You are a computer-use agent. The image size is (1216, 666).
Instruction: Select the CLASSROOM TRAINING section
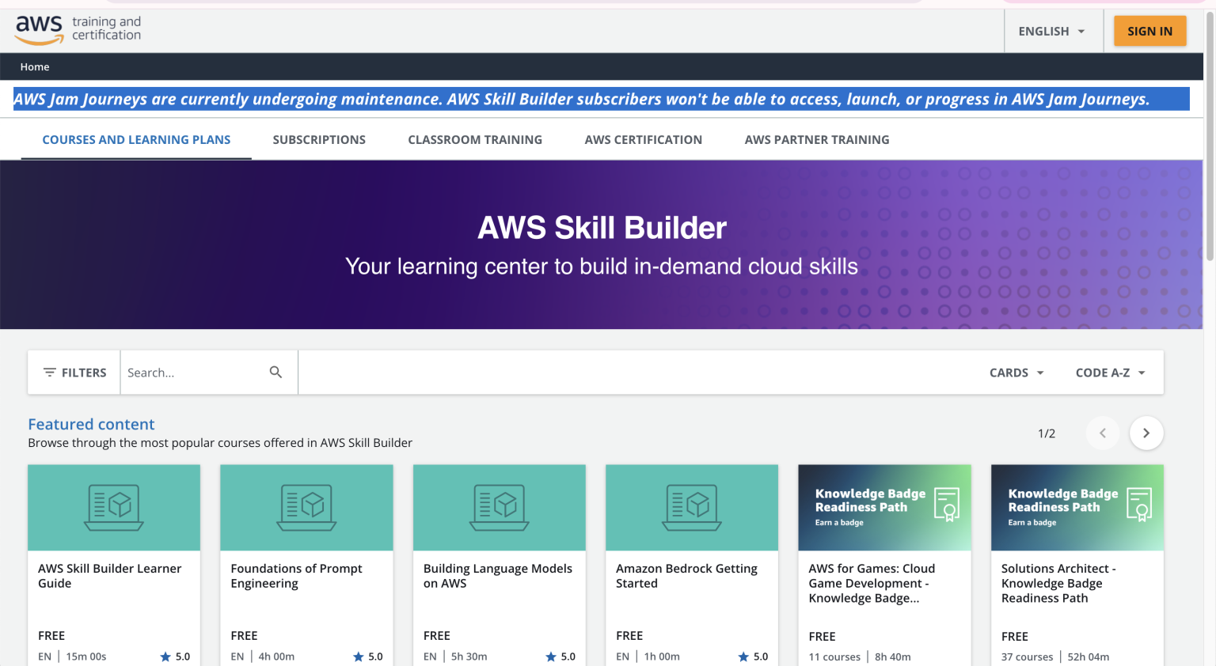click(475, 139)
